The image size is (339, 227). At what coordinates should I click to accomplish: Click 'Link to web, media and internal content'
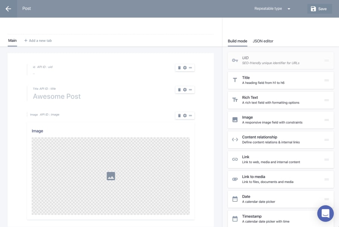click(x=271, y=162)
